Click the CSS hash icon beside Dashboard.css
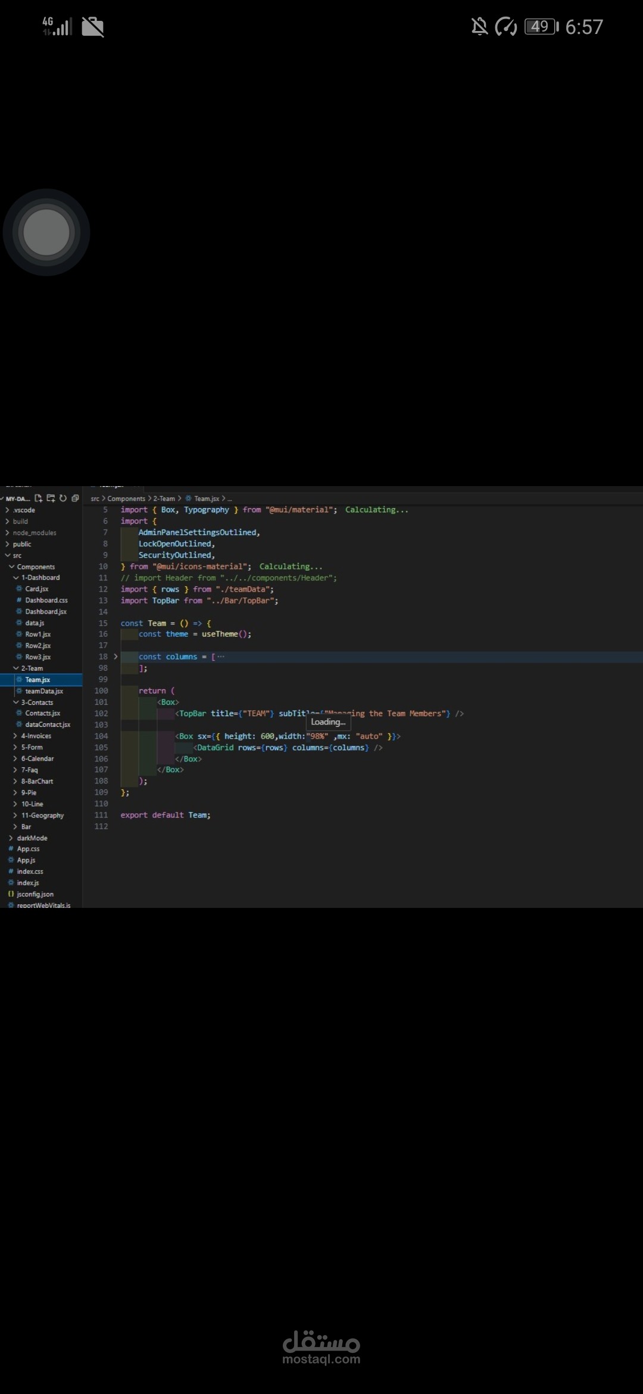Image resolution: width=643 pixels, height=1394 pixels. tap(19, 600)
